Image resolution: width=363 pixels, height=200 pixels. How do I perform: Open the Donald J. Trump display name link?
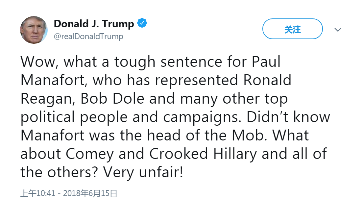[94, 24]
